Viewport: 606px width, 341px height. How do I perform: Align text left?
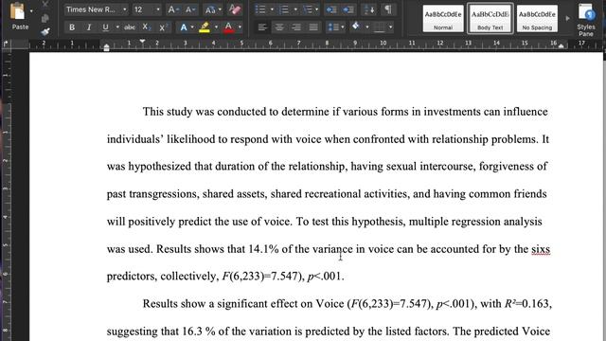[262, 27]
